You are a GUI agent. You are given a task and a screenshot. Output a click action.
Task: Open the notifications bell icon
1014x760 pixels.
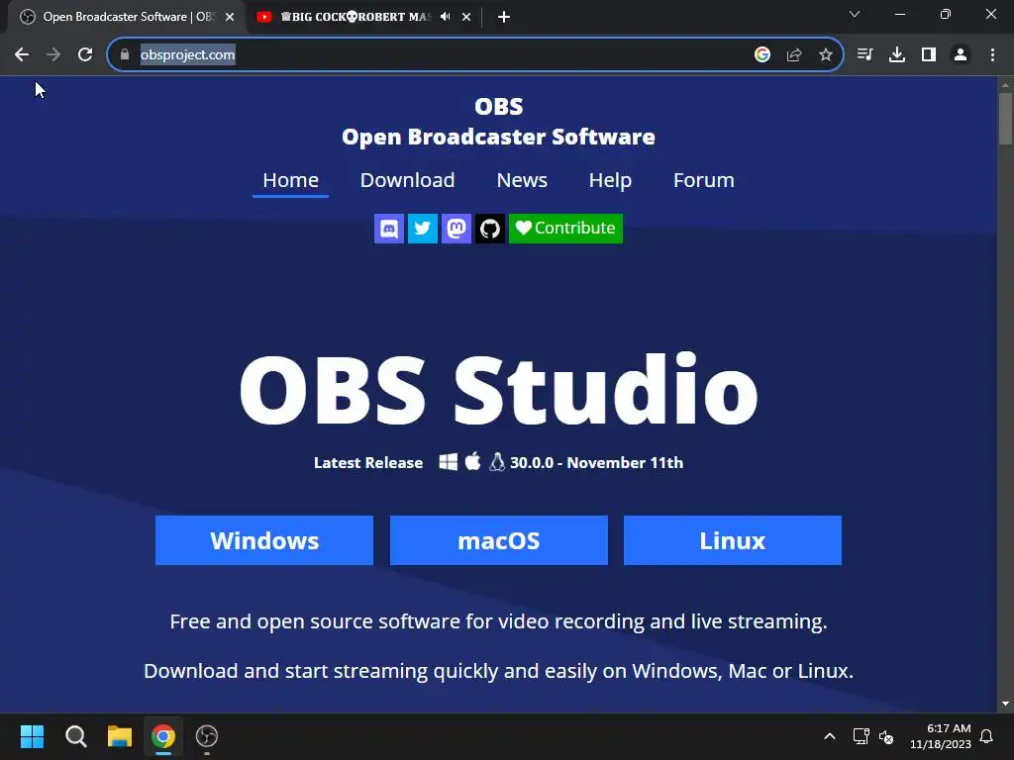(x=987, y=736)
